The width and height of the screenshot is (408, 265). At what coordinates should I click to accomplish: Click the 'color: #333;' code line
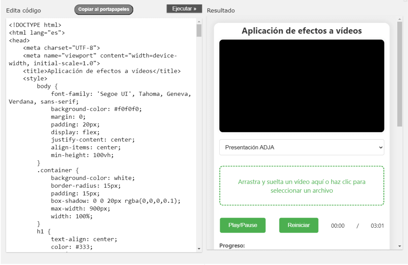coord(72,247)
